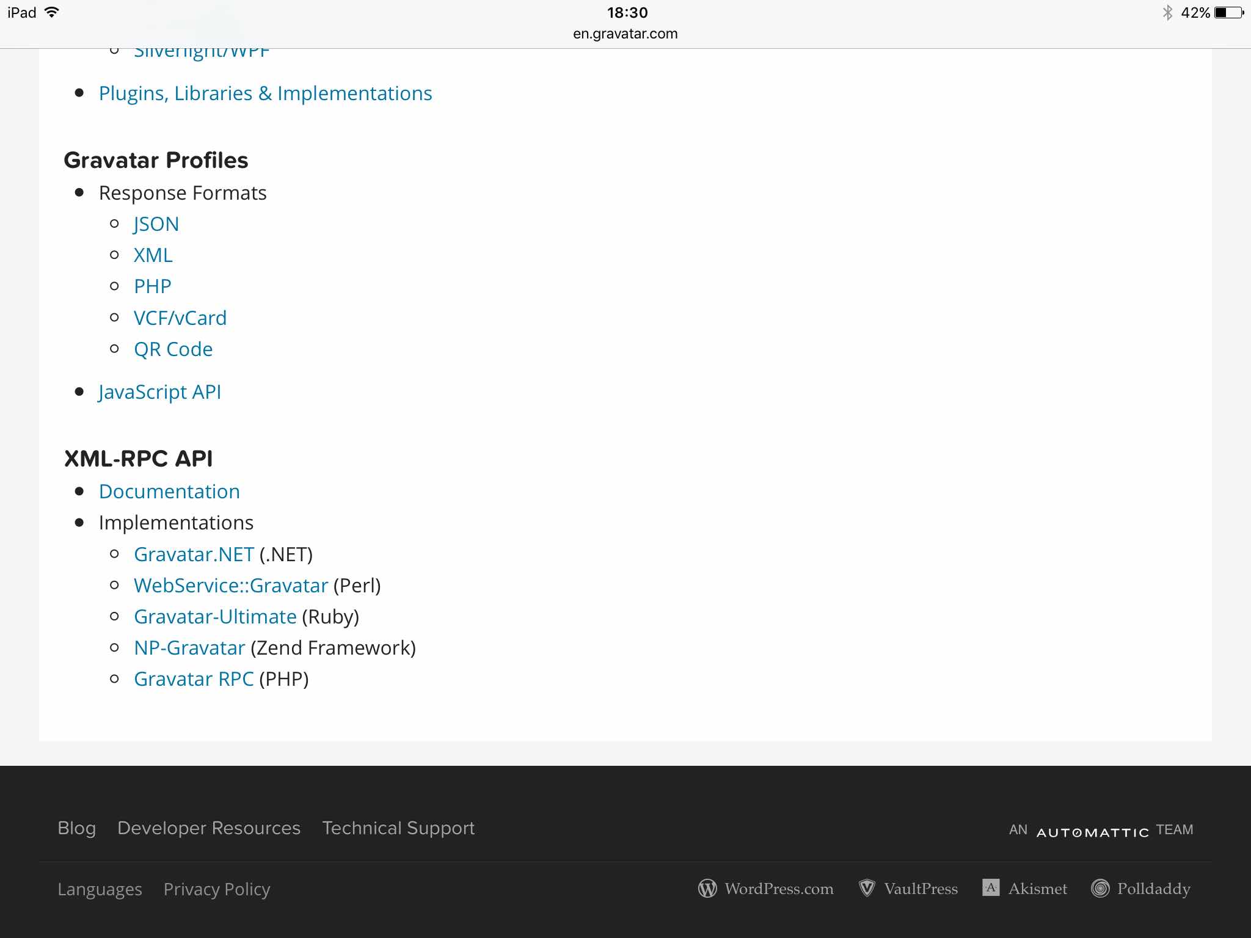Tap the Bluetooth status icon
Viewport: 1251px width, 938px height.
tap(1167, 13)
